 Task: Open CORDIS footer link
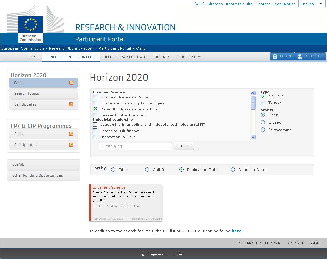pyautogui.click(x=295, y=243)
